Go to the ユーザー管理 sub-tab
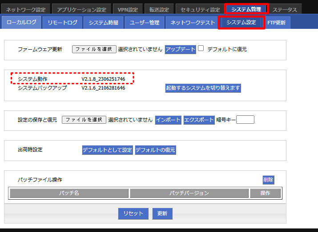Image resolution: width=318 pixels, height=232 pixels. pos(145,23)
